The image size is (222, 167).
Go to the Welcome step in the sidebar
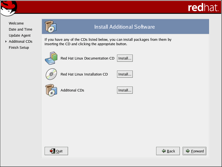pos(16,23)
